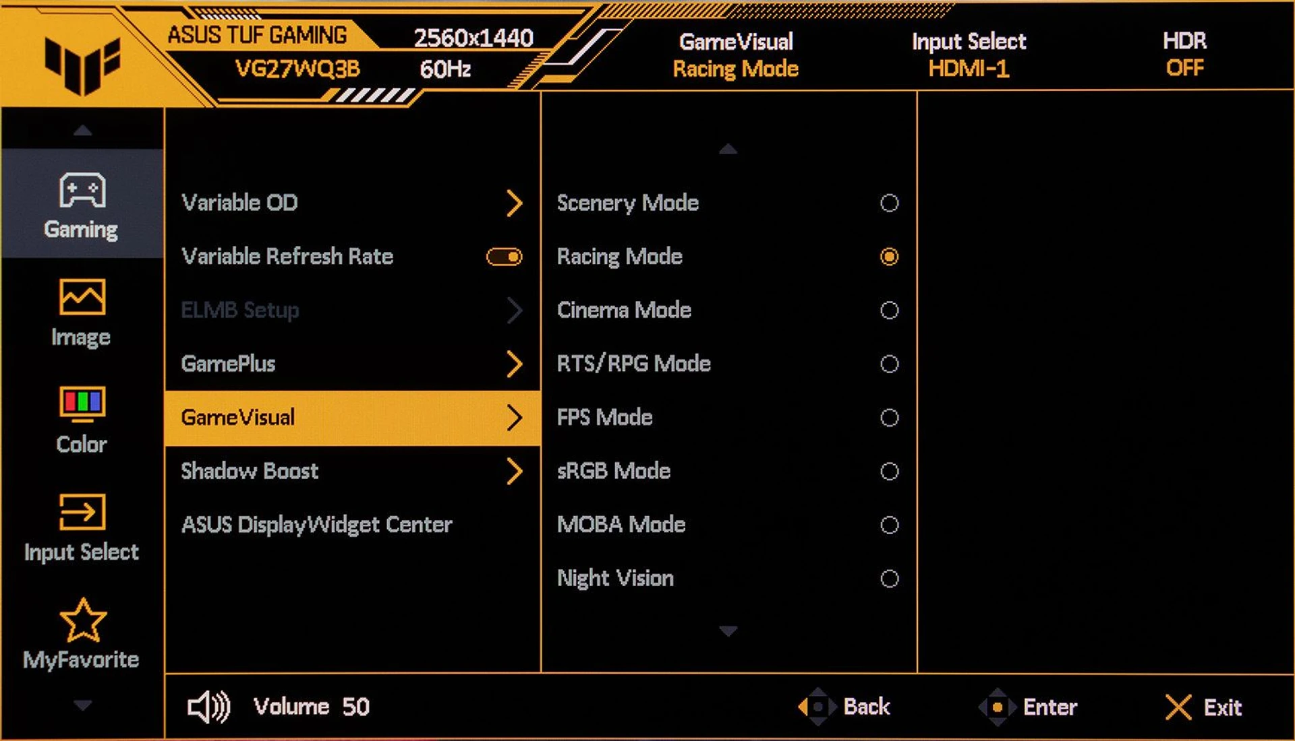Click the Enter button label
The width and height of the screenshot is (1295, 741).
1050,707
